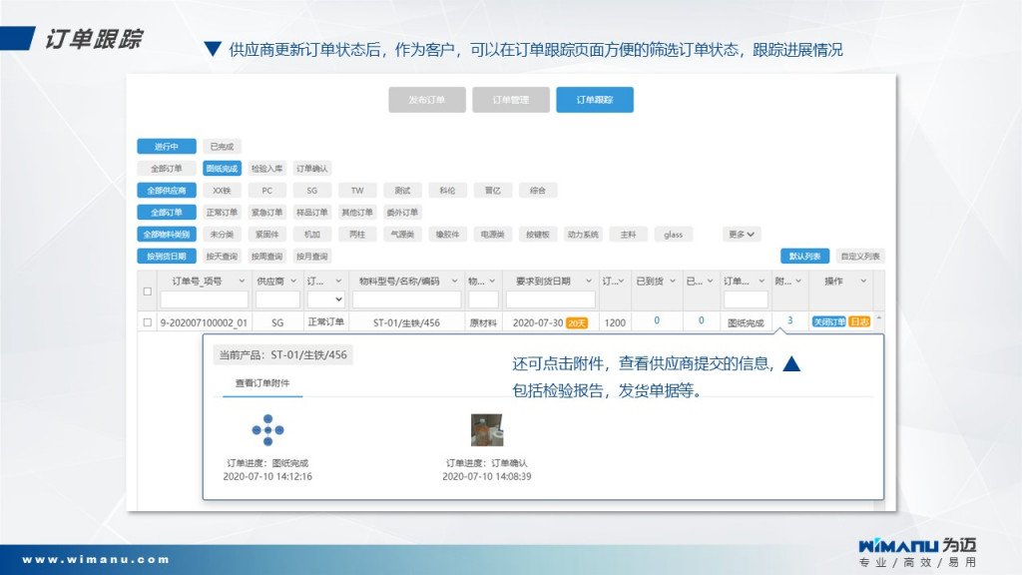Click the blue 关闭订单 badge

click(828, 321)
